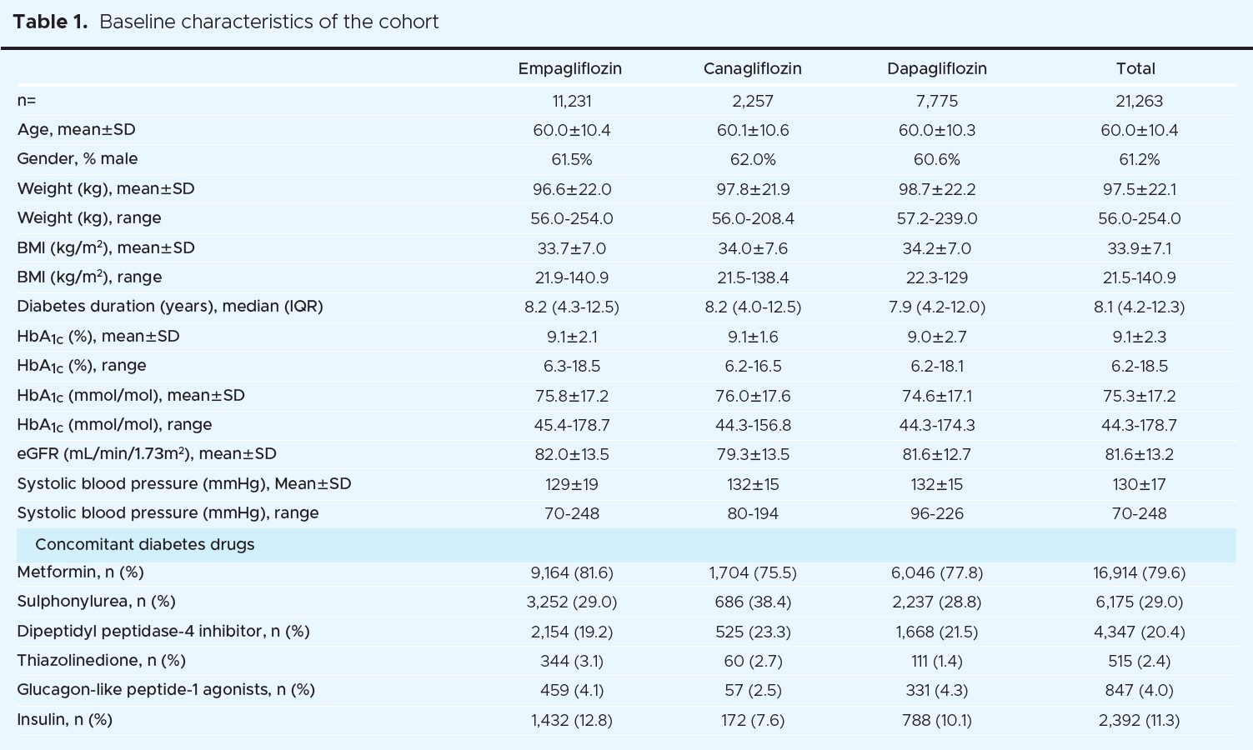Click the Empagliflozin column header
1253x750 pixels.
(570, 69)
